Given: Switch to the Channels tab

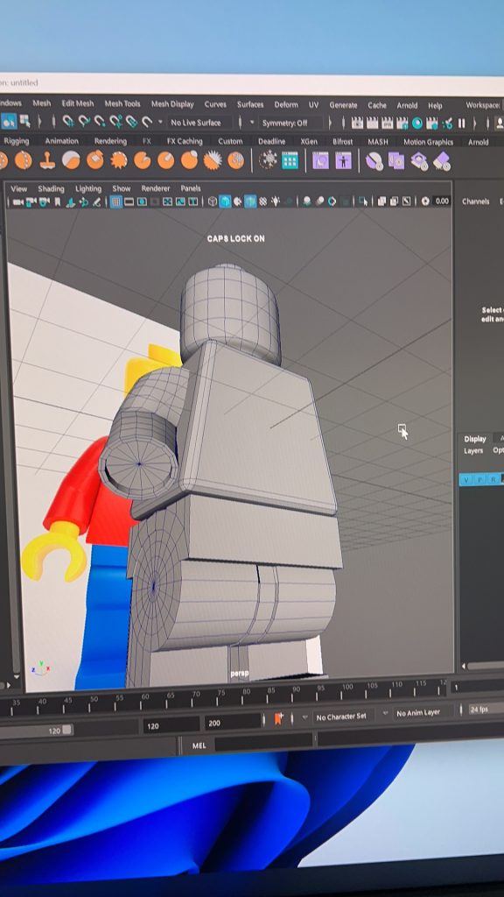Looking at the screenshot, I should (475, 201).
